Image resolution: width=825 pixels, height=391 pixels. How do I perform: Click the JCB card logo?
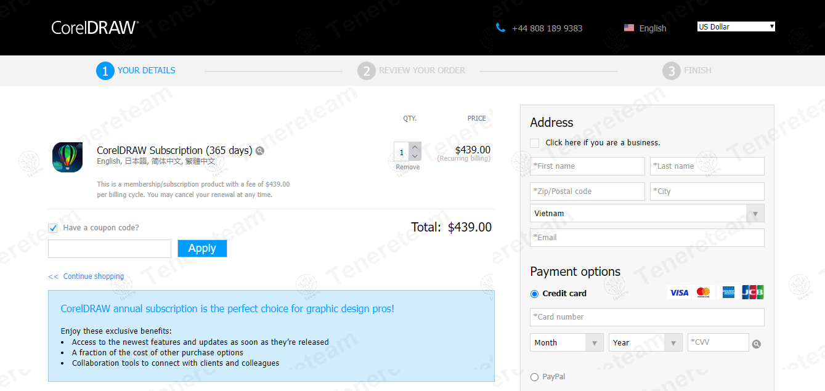[x=753, y=292]
